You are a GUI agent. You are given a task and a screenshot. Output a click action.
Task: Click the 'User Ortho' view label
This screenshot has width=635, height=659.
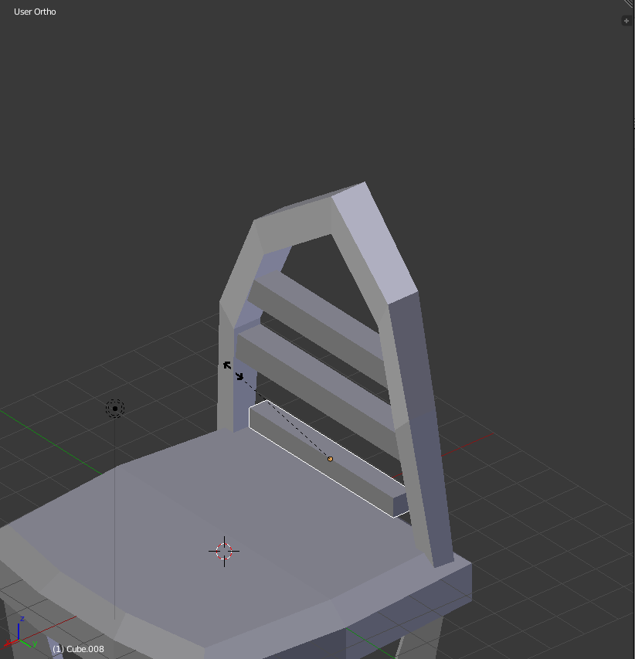tap(35, 12)
